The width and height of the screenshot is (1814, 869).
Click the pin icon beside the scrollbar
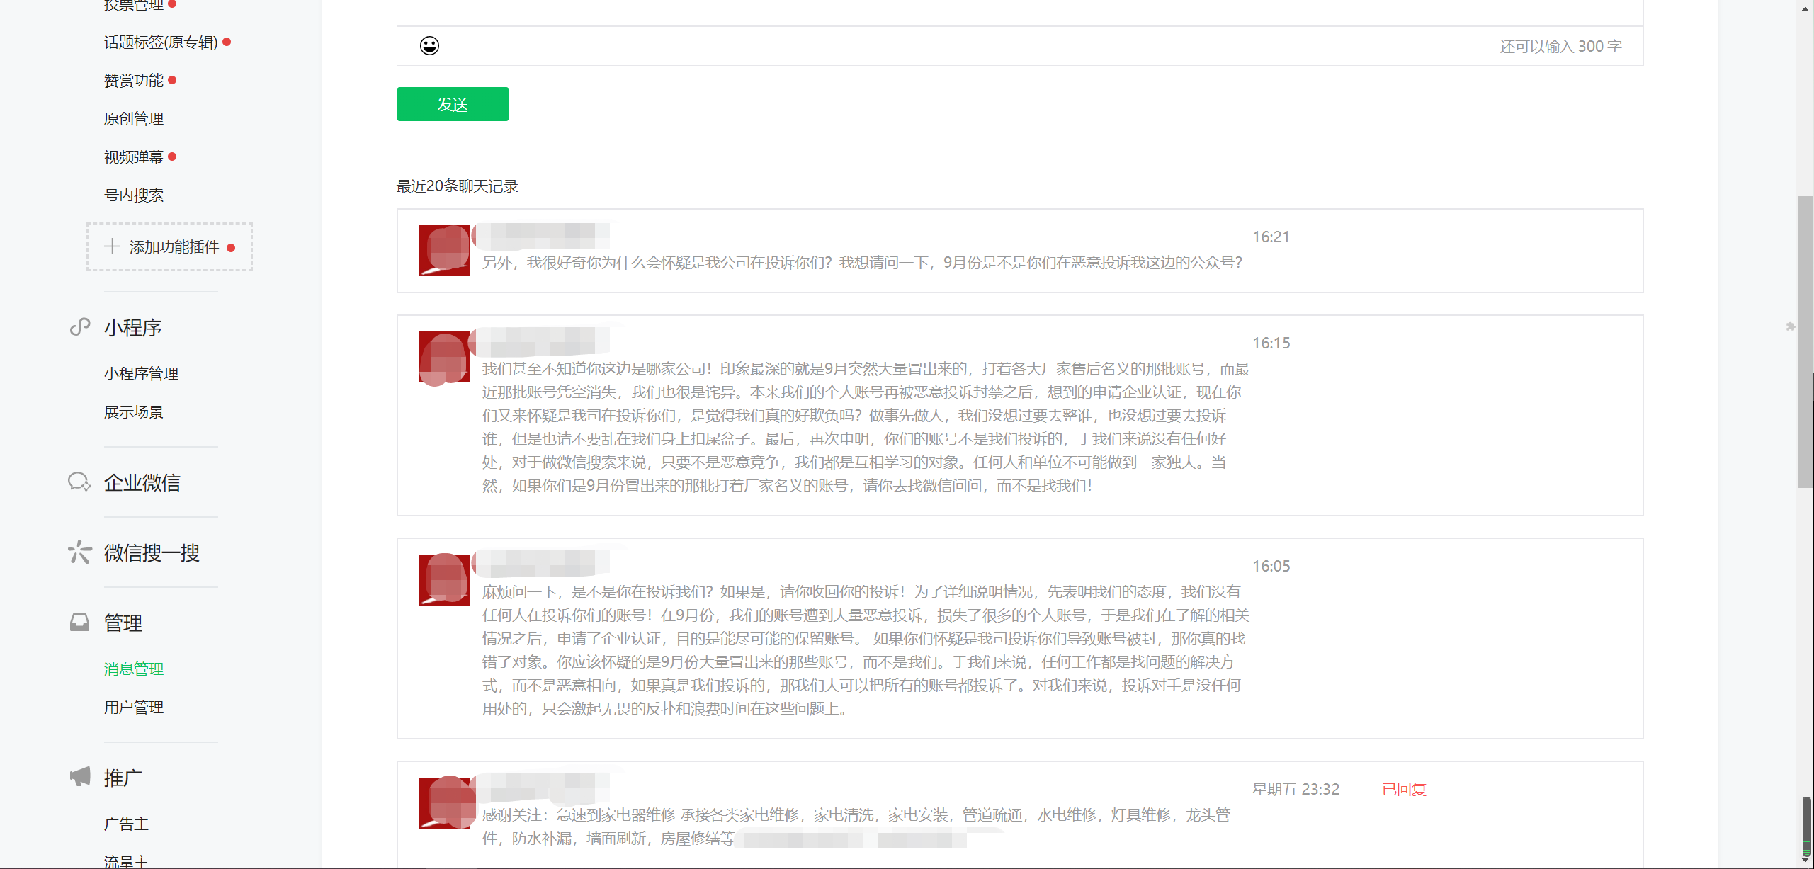(1790, 326)
